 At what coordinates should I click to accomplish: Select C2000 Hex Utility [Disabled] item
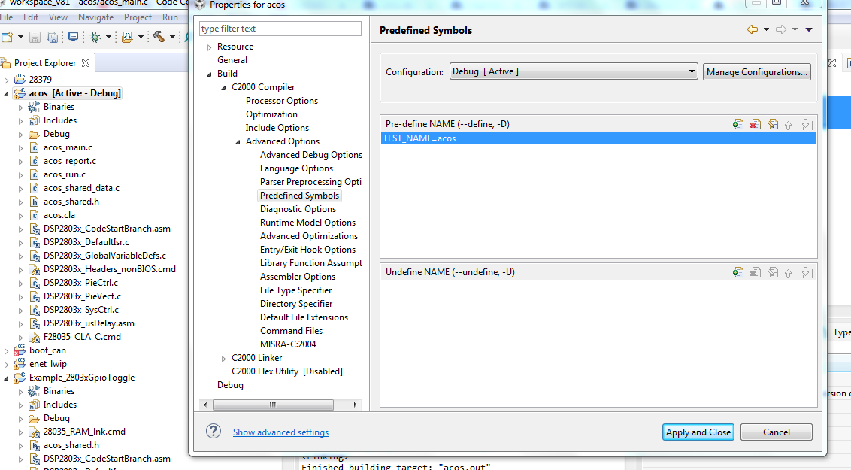pyautogui.click(x=287, y=371)
